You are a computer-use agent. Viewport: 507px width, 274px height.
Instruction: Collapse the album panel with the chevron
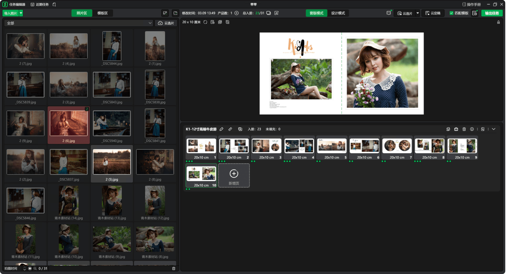(x=494, y=129)
